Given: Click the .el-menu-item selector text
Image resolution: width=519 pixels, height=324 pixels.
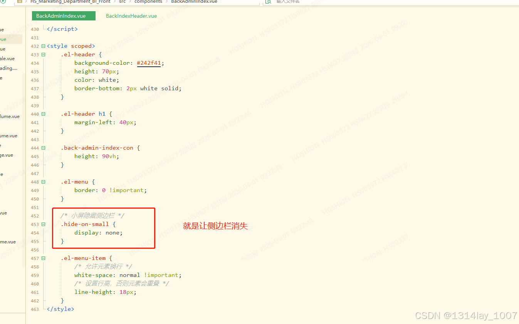Looking at the screenshot, I should 83,258.
